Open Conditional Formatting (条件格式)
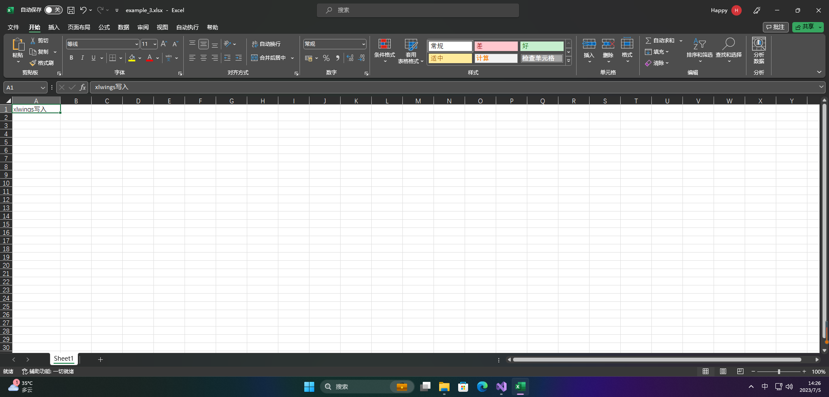This screenshot has width=829, height=397. 385,51
